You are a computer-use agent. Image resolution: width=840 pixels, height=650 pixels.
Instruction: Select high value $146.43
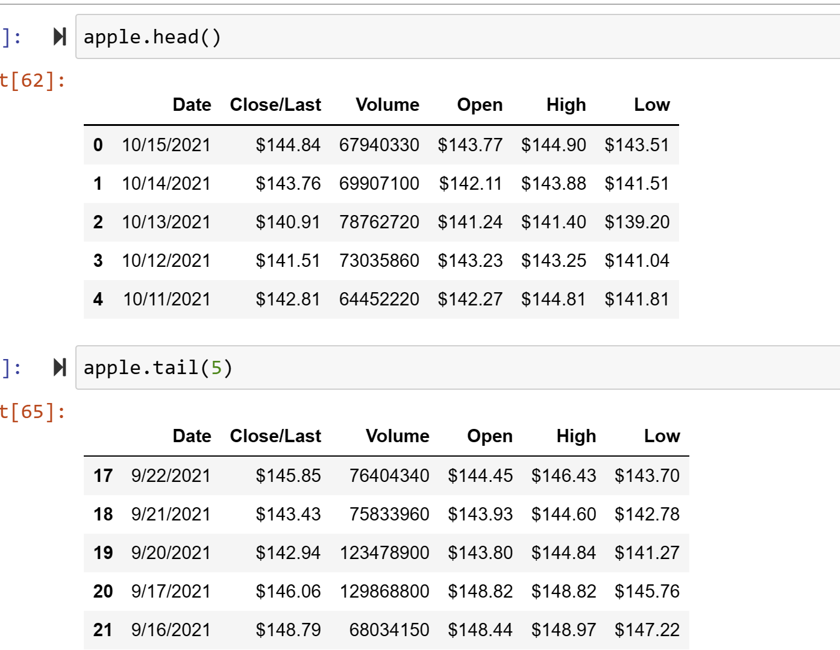564,476
